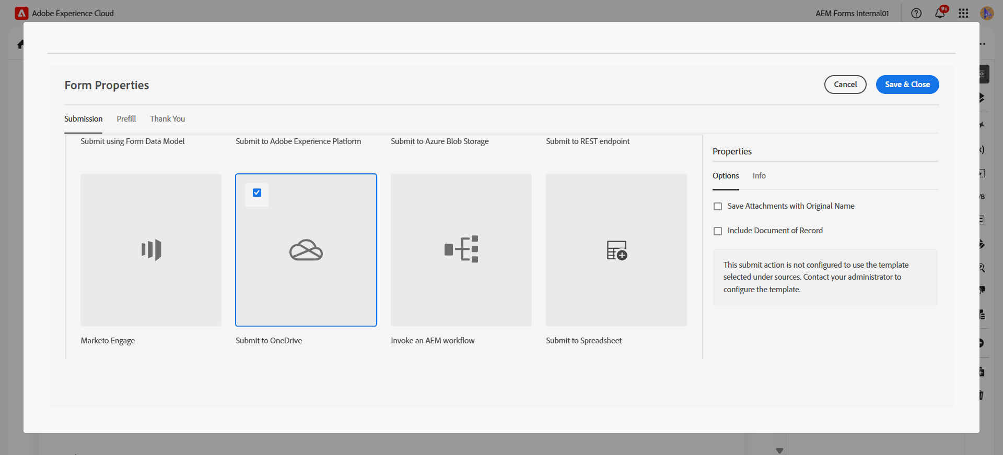Viewport: 1003px width, 455px height.
Task: Select the Submit to Spreadsheet card
Action: (616, 250)
